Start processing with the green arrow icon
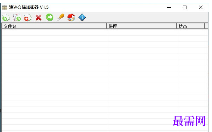This screenshot has width=212, height=132. 49,17
